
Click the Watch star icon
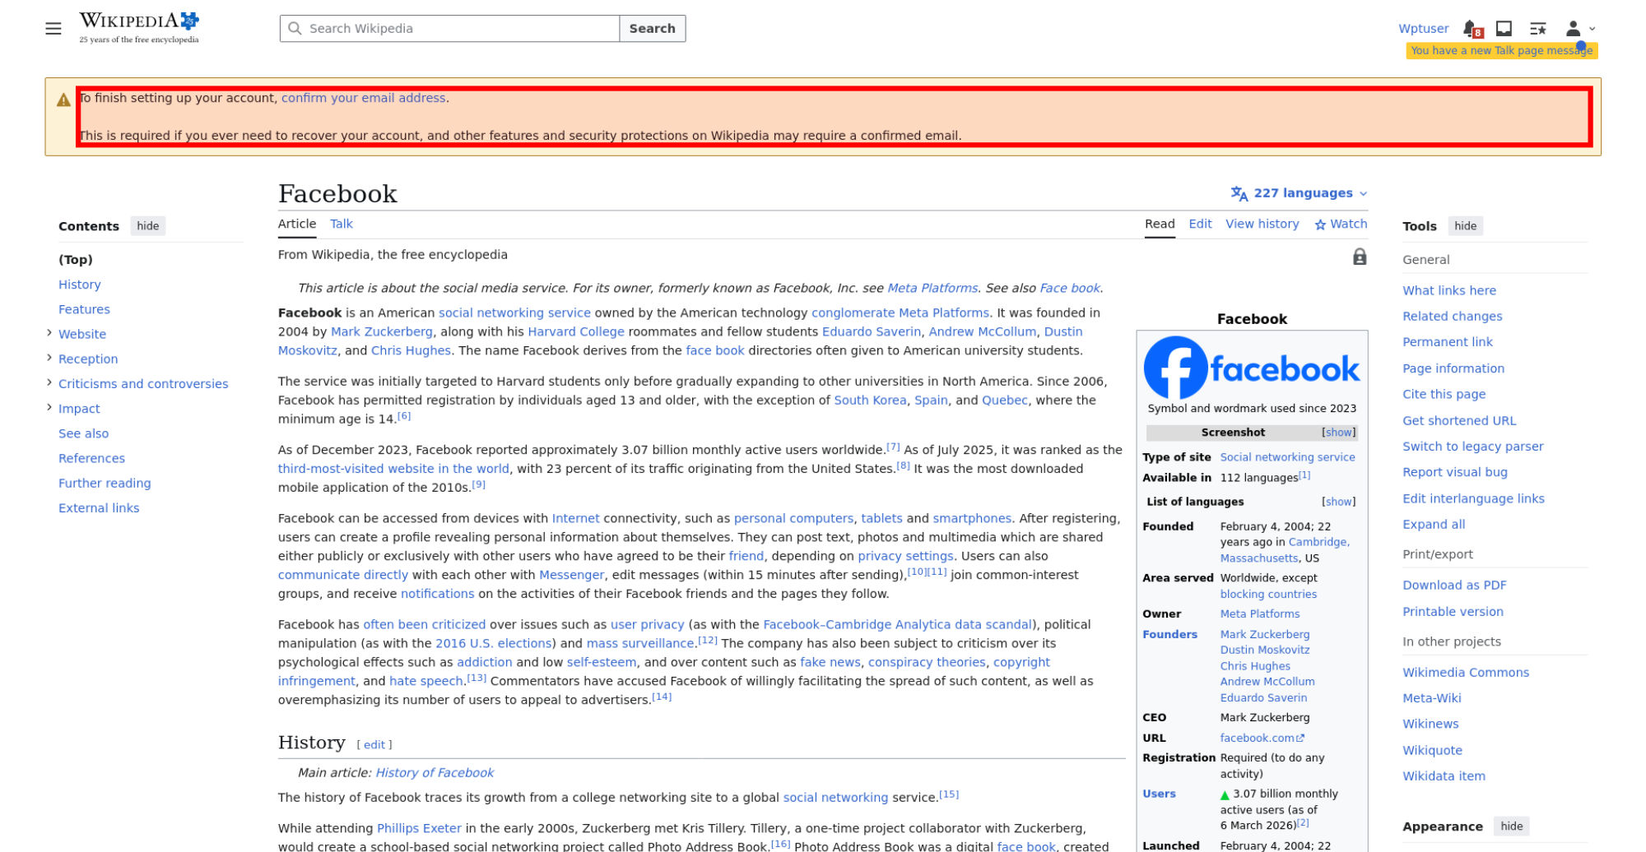coord(1320,225)
